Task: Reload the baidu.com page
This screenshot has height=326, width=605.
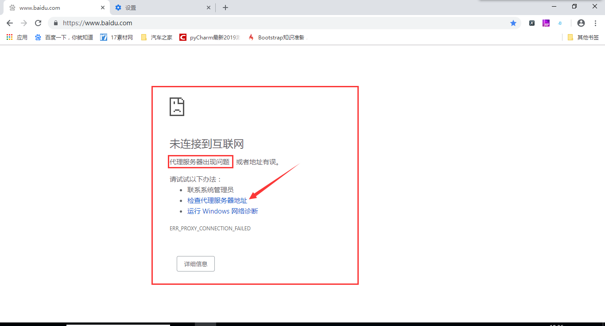Action: tap(38, 23)
